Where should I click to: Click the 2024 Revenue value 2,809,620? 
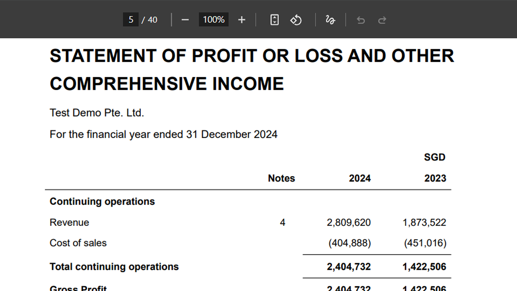click(x=349, y=223)
